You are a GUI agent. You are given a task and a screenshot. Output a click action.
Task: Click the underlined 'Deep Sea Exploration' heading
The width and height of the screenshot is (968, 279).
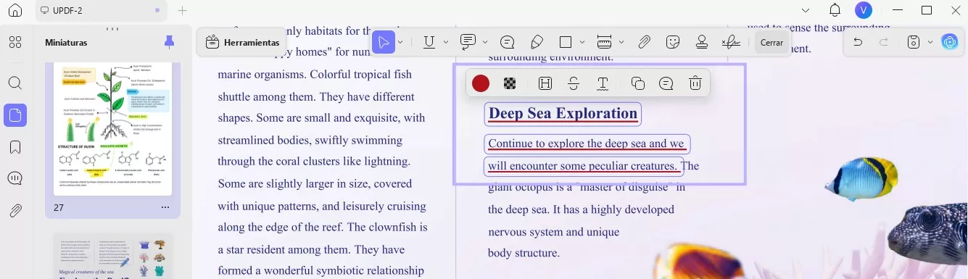click(x=563, y=113)
